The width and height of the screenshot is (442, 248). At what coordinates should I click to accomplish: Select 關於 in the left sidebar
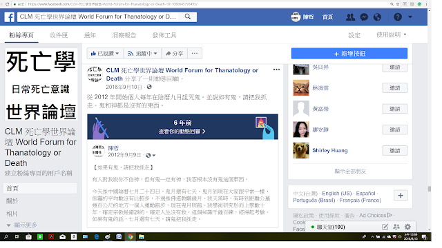[12, 201]
